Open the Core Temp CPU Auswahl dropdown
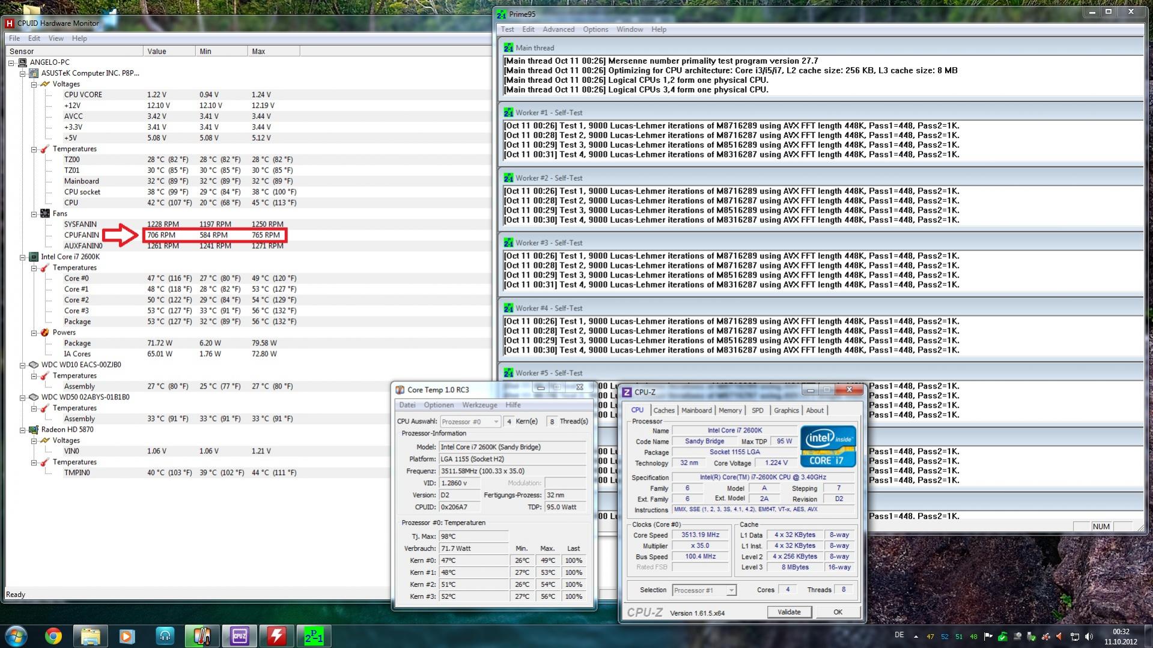This screenshot has width=1153, height=648. coord(470,422)
